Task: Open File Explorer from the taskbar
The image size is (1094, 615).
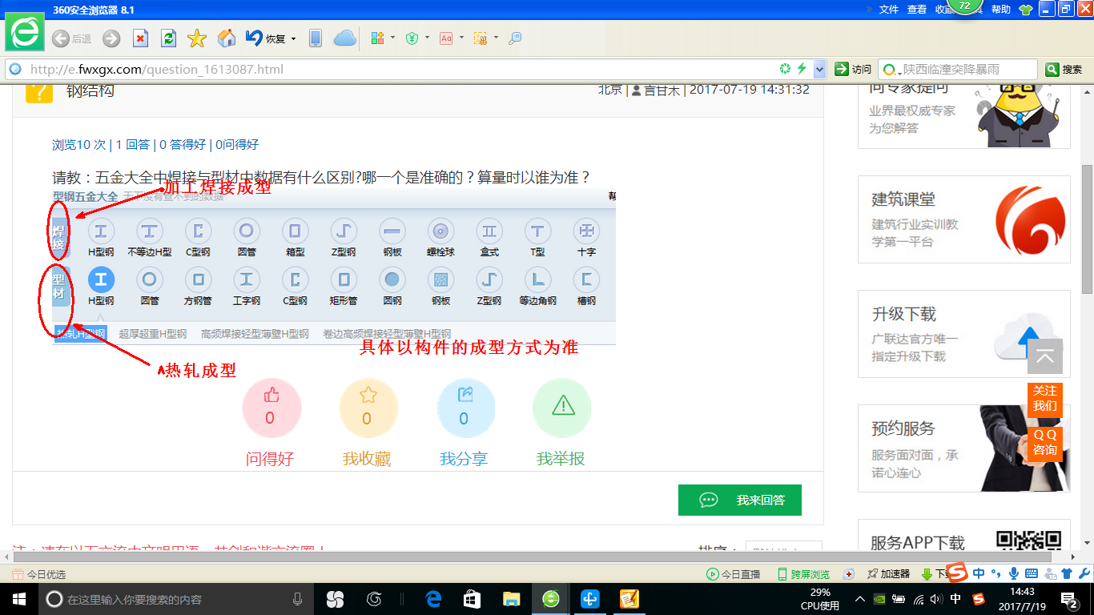Action: coord(512,599)
